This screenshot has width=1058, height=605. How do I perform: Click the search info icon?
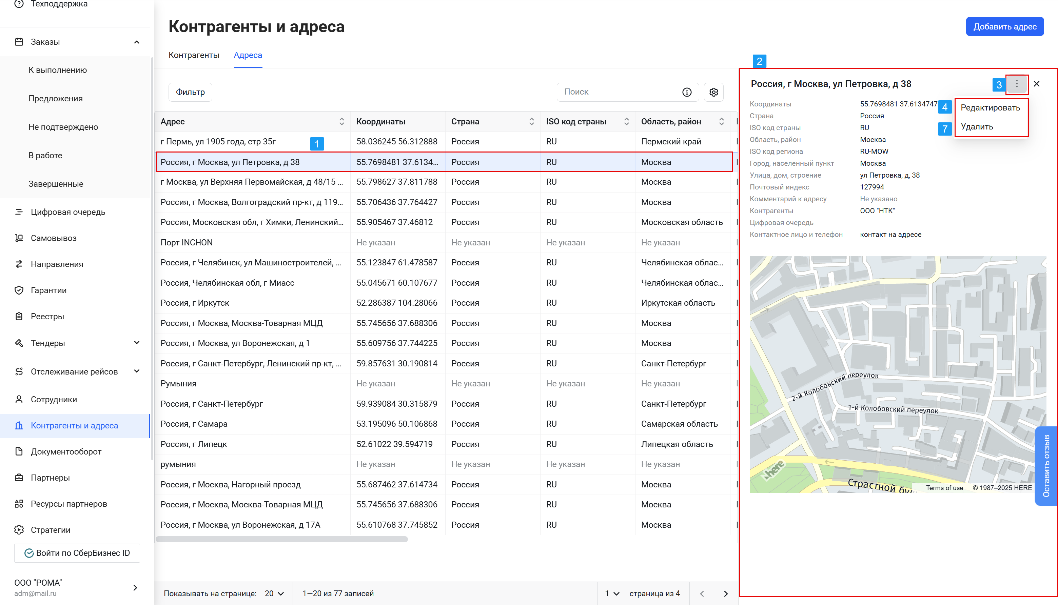687,92
